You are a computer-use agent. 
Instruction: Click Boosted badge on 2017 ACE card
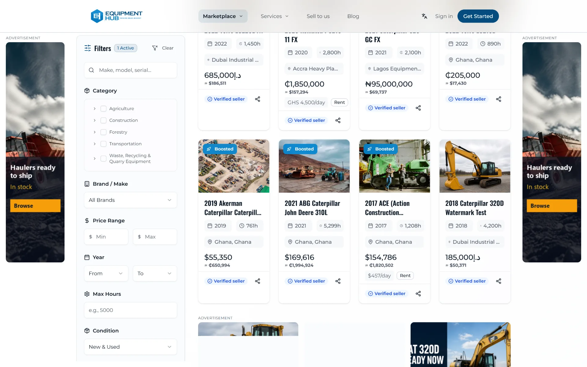point(381,149)
